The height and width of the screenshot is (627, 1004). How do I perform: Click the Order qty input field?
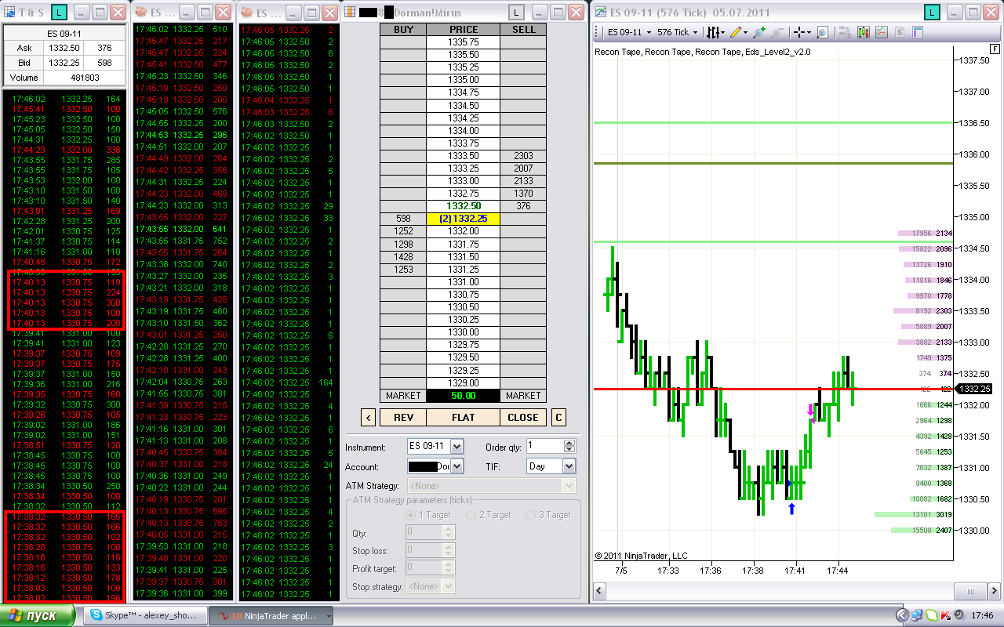545,446
